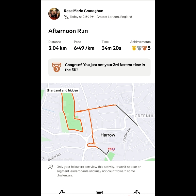Open the athlete name Rose Marie Granaghan
Image resolution: width=196 pixels, height=196 pixels.
point(83,11)
